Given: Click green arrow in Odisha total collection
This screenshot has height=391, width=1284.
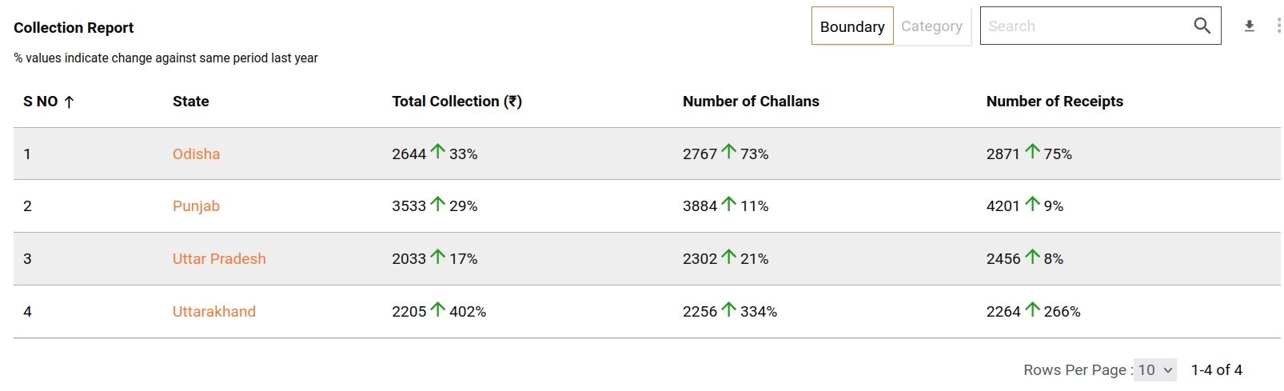Looking at the screenshot, I should (437, 151).
